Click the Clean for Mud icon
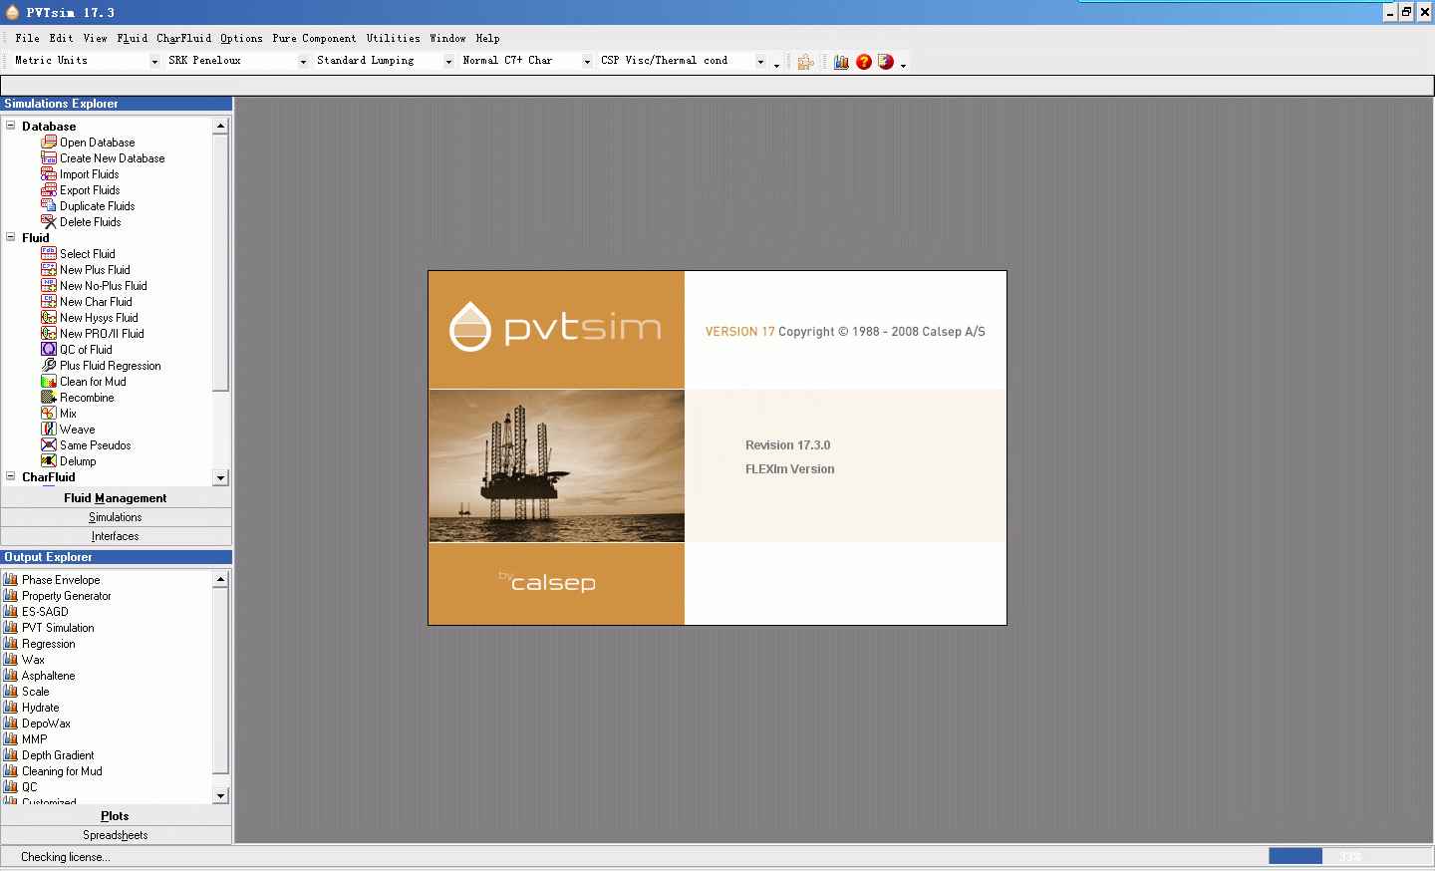The height and width of the screenshot is (871, 1435). pos(49,382)
